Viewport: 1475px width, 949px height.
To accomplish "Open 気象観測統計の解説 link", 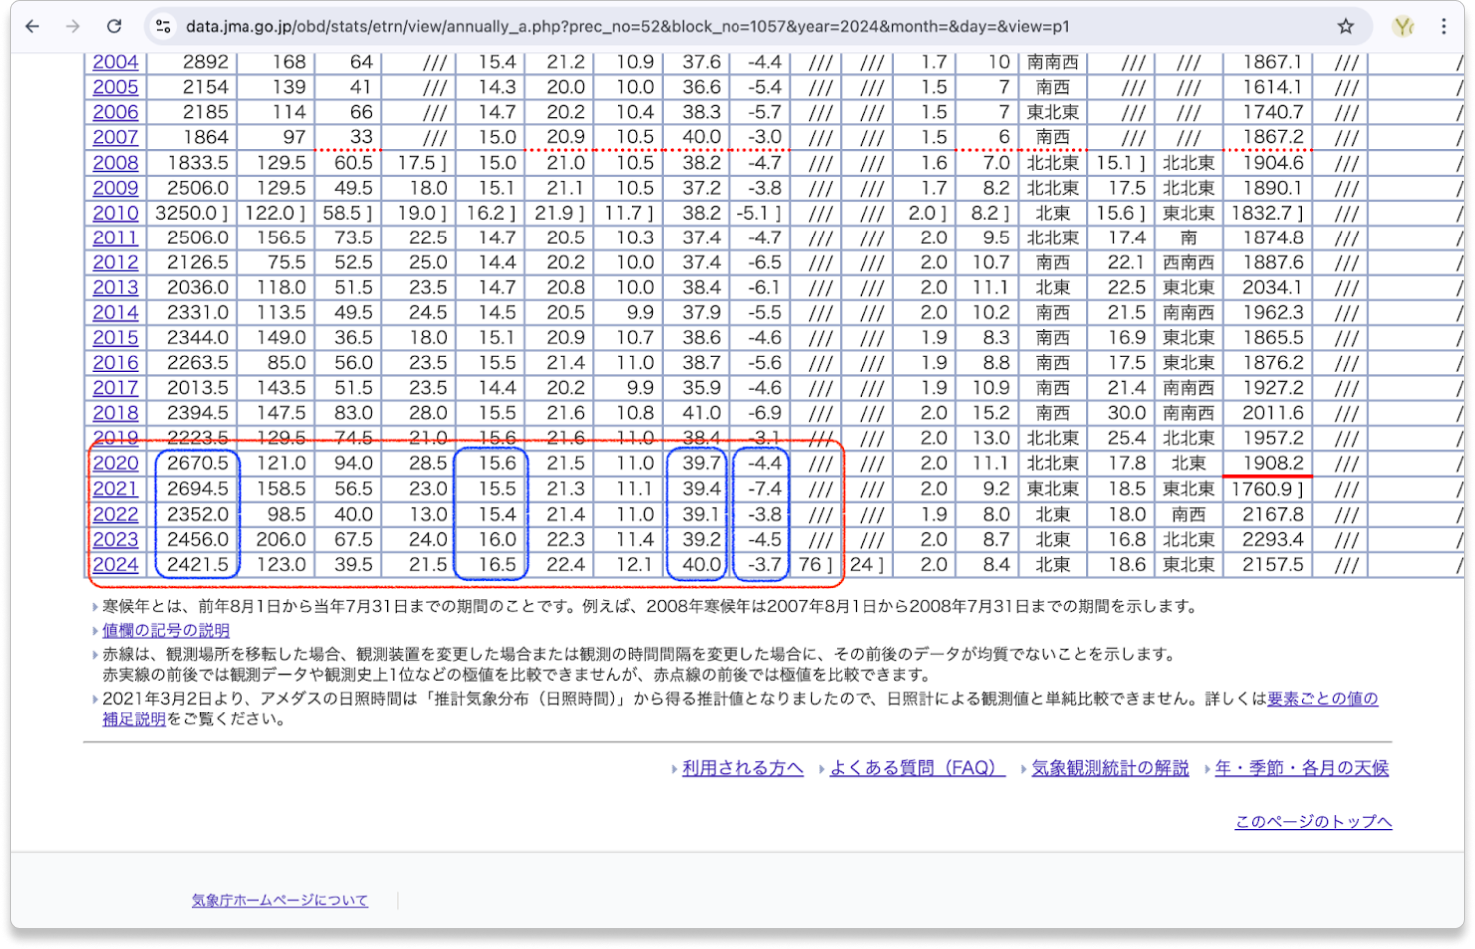I will [1109, 768].
